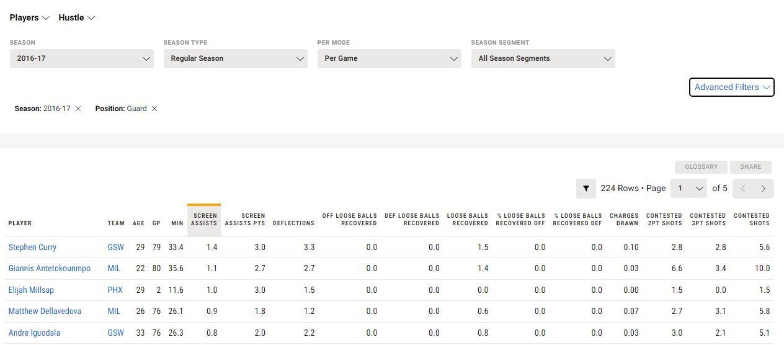Expand the Season Type dropdown
Viewport: 784px width, 345px height.
tap(236, 58)
